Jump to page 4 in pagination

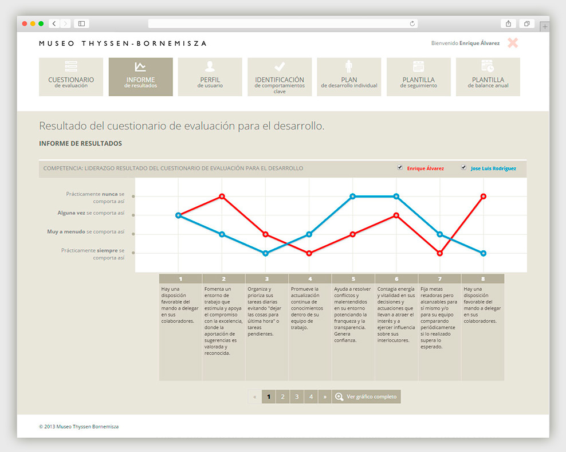311,396
